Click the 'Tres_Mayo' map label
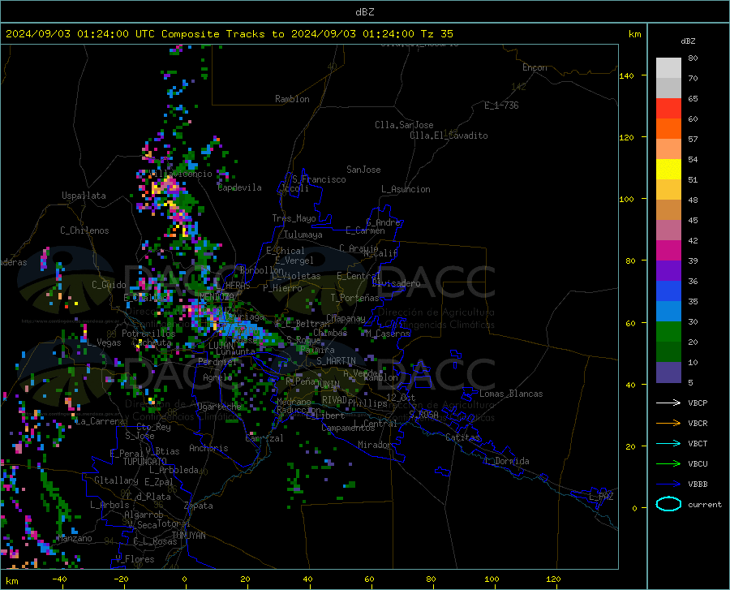This screenshot has height=590, width=730. coord(294,218)
